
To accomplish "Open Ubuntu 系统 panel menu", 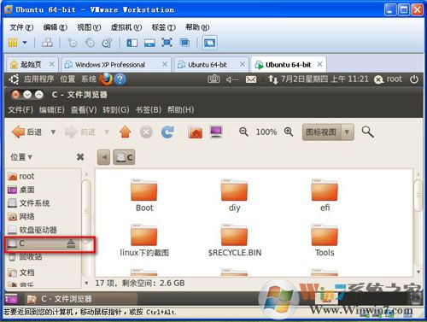I will [89, 79].
